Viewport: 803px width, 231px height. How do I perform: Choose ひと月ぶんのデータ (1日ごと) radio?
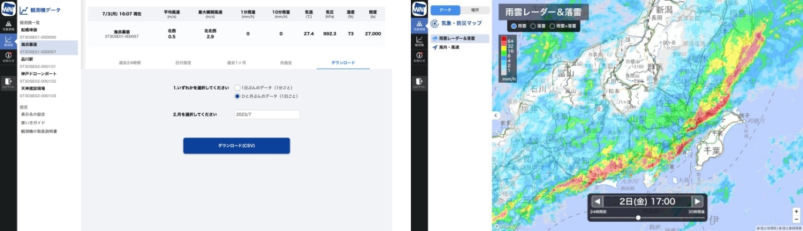[x=237, y=96]
